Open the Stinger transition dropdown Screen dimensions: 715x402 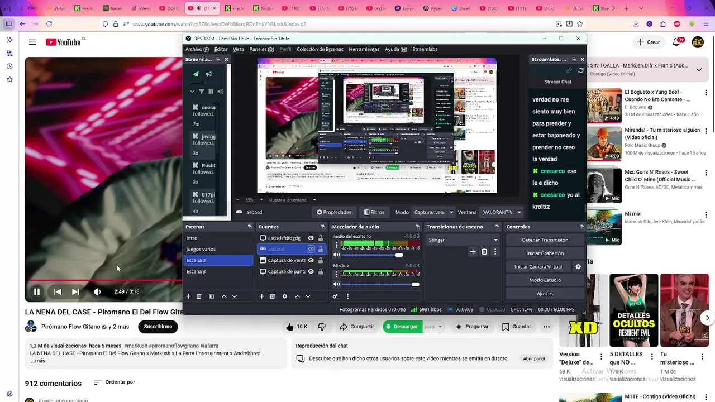click(x=463, y=240)
